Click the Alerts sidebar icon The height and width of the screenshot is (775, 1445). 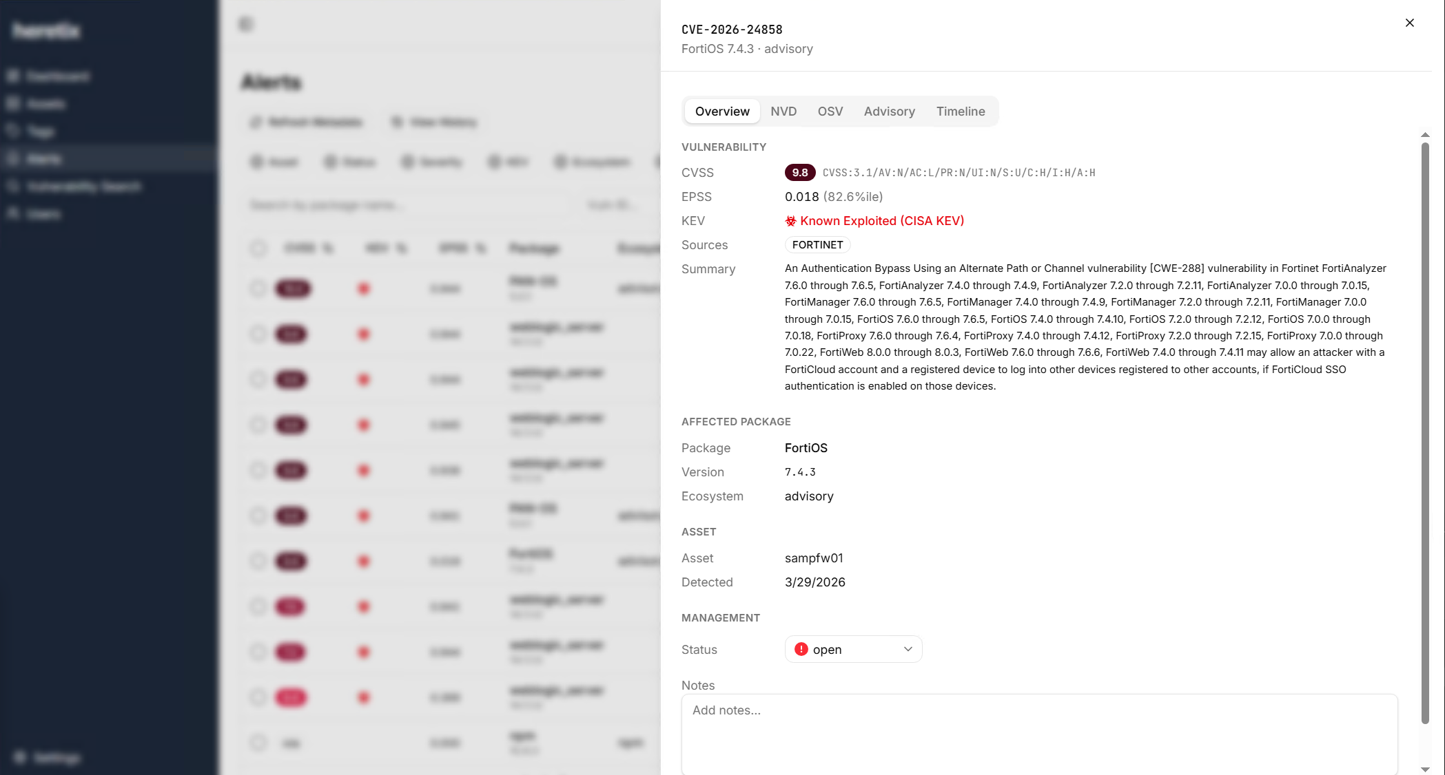(14, 158)
